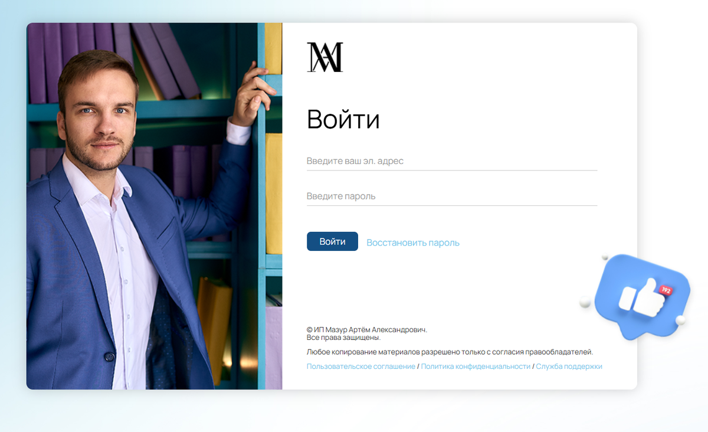Click the button on the blue jacket
Viewport: 708px width, 432px height.
(x=109, y=356)
